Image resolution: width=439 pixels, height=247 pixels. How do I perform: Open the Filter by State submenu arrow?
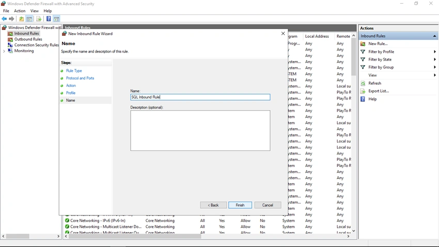(x=434, y=59)
